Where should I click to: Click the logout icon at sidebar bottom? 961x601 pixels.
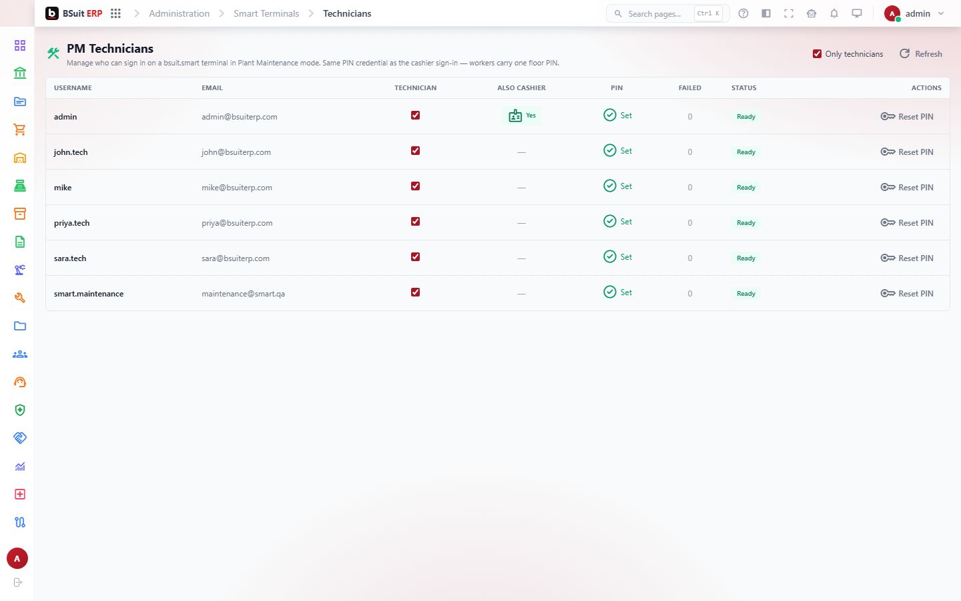pos(18,582)
